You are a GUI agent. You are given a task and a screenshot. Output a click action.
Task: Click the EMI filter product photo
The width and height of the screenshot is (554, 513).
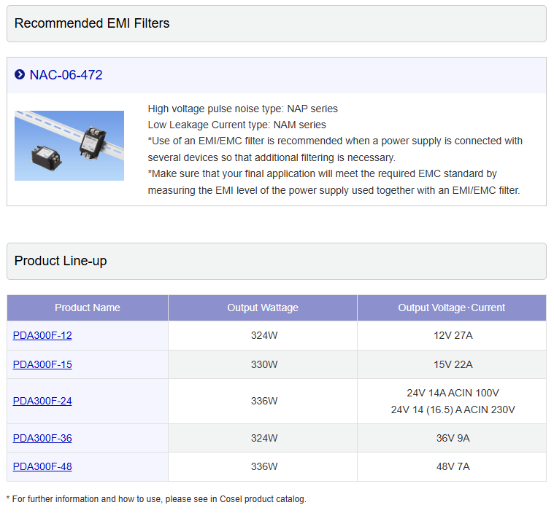click(69, 146)
